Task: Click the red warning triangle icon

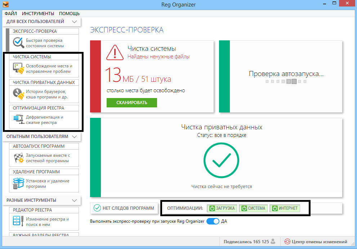Action: coord(115,52)
